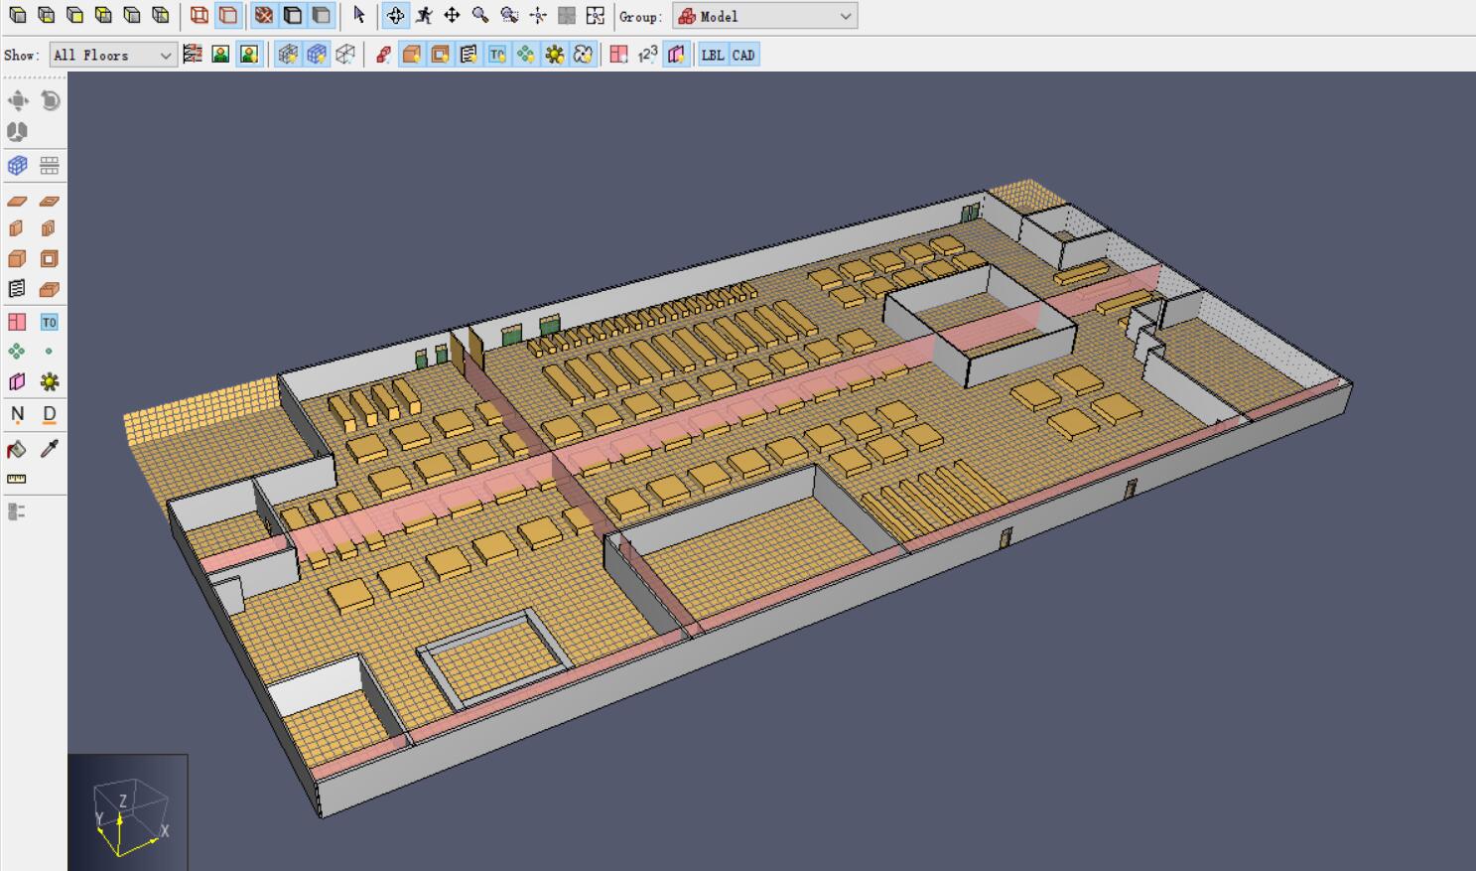Click the Group dropdown arrow
This screenshot has height=871, width=1476.
pos(846,16)
